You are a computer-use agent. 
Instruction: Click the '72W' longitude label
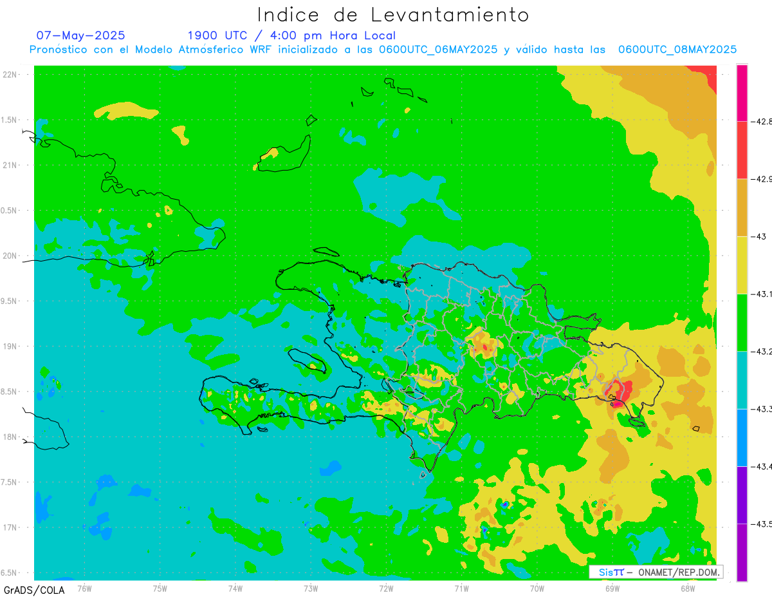tap(386, 587)
